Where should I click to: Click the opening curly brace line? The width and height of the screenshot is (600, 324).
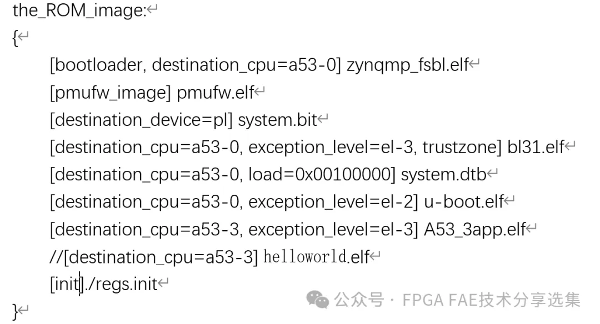[x=16, y=37]
